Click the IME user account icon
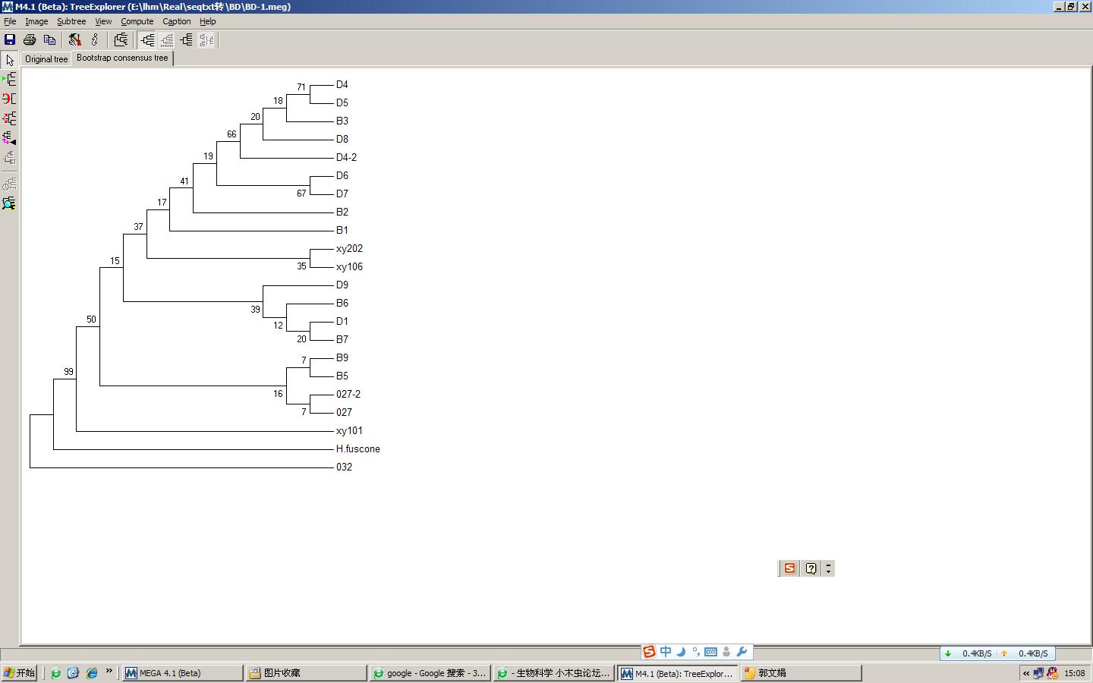1093x683 pixels. point(726,652)
